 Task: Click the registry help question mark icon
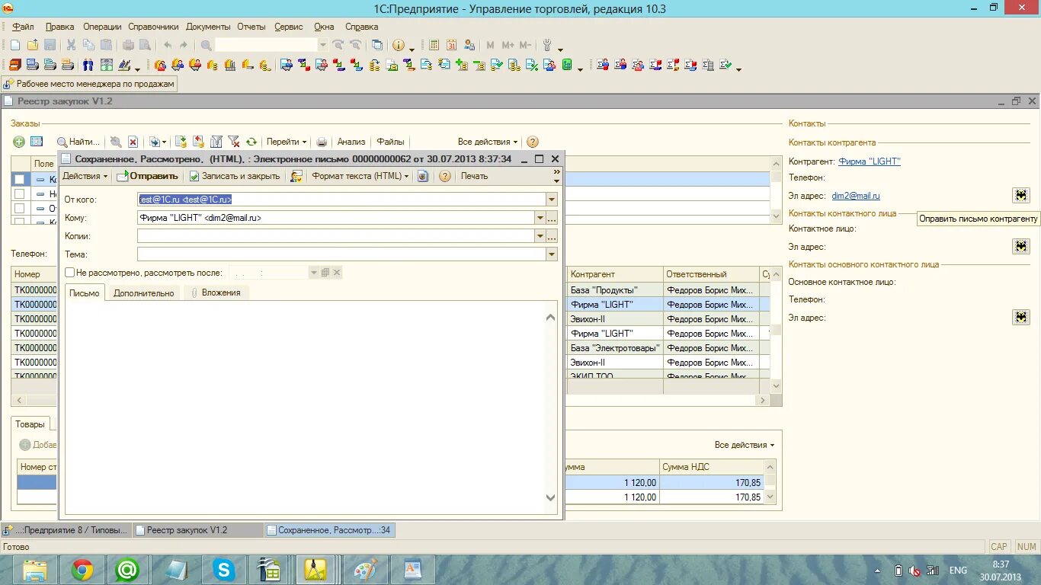tap(533, 142)
